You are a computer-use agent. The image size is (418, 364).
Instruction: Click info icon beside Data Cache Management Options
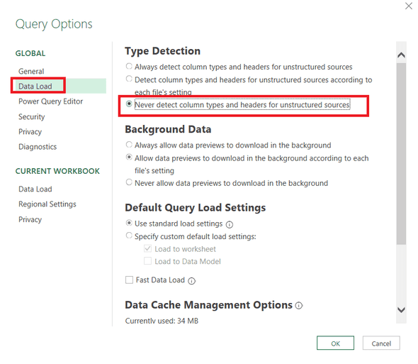point(299,306)
